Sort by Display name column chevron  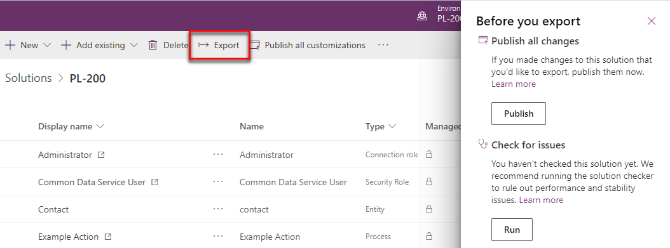click(100, 127)
